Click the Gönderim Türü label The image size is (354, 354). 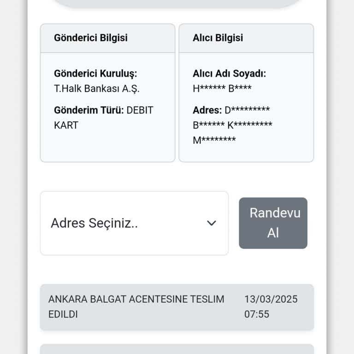tap(89, 110)
